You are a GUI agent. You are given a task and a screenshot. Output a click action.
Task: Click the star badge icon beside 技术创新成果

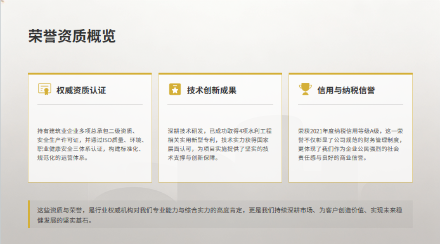click(175, 89)
